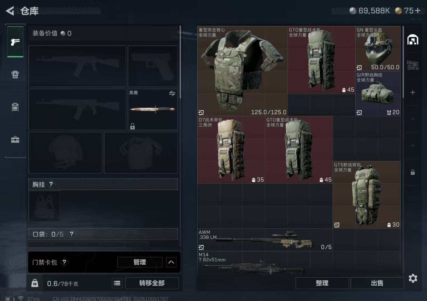Click 出售 to sell items
Image resolution: width=427 pixels, height=301 pixels.
coord(377,283)
